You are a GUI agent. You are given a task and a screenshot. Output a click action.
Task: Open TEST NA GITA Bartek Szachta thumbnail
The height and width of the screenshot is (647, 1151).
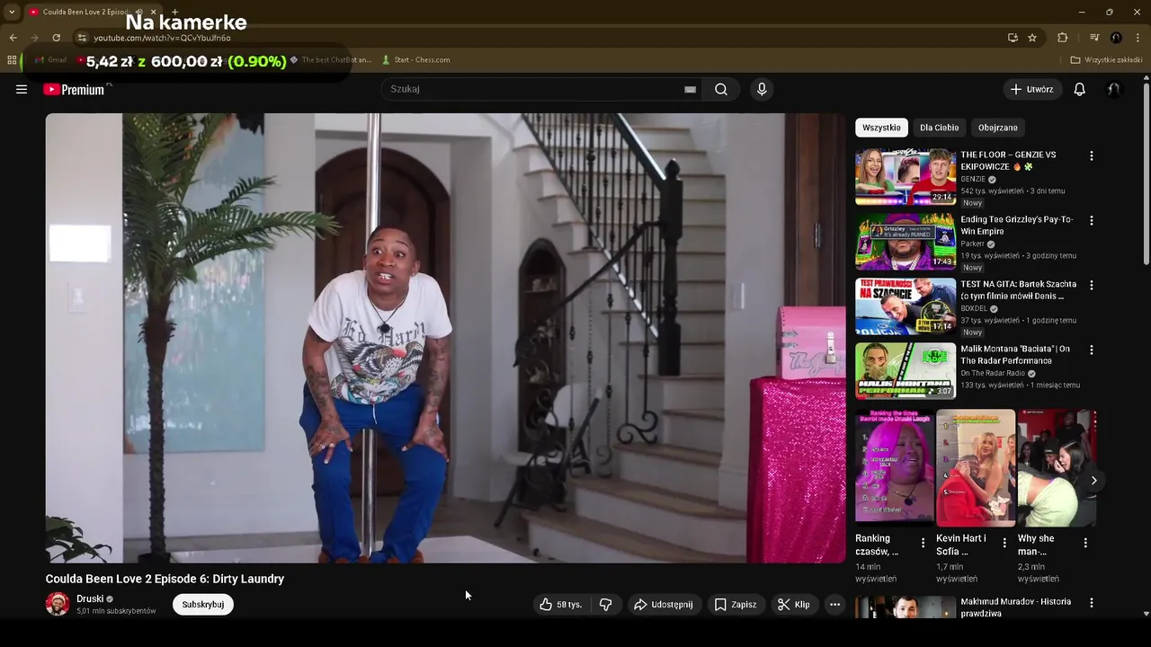click(906, 306)
